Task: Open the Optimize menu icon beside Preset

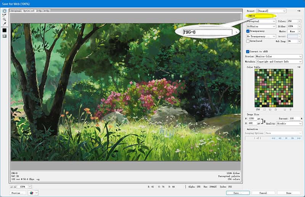Action: point(299,11)
